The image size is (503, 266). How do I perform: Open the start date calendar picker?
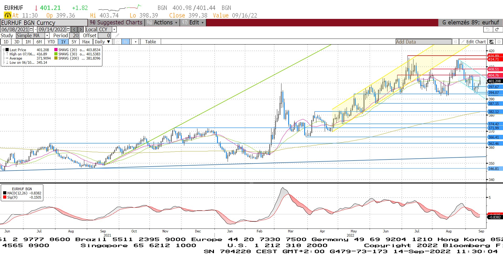pyautogui.click(x=32, y=29)
